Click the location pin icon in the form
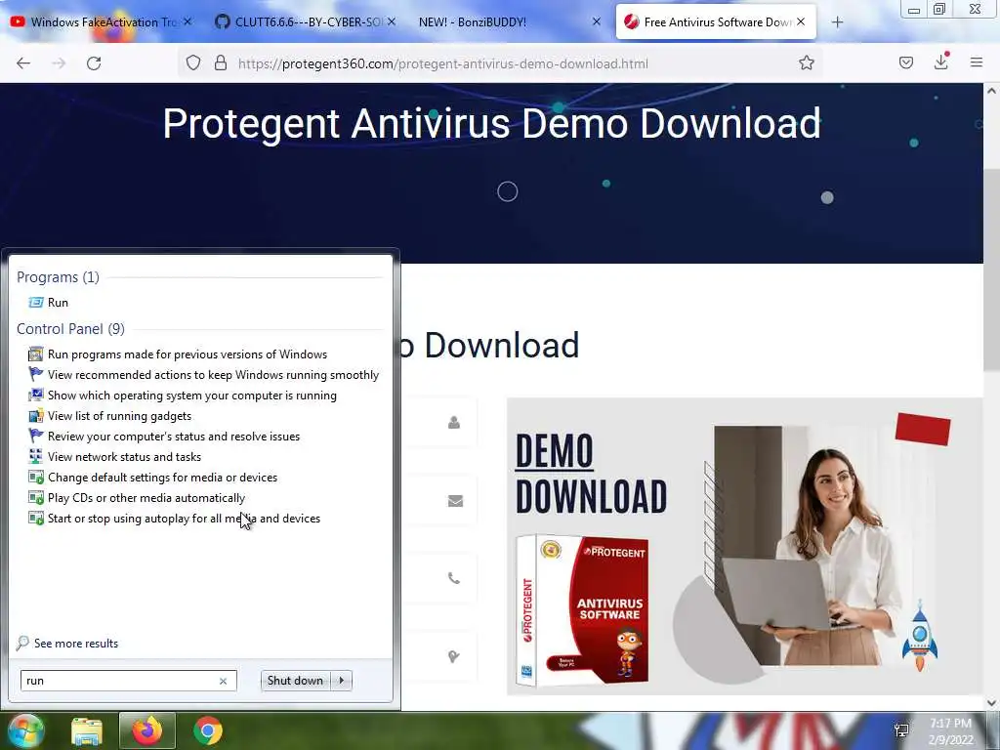This screenshot has width=1000, height=750. pos(453,656)
